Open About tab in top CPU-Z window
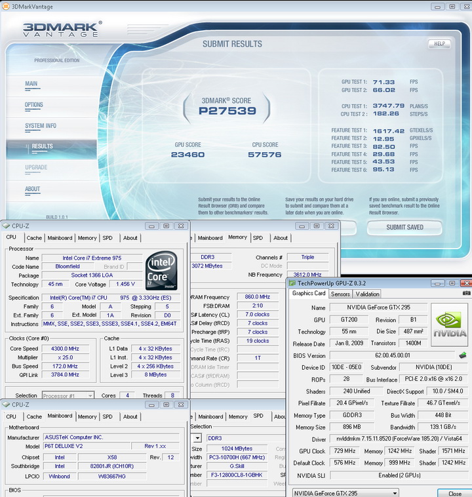This screenshot has width=472, height=497. tap(130, 238)
